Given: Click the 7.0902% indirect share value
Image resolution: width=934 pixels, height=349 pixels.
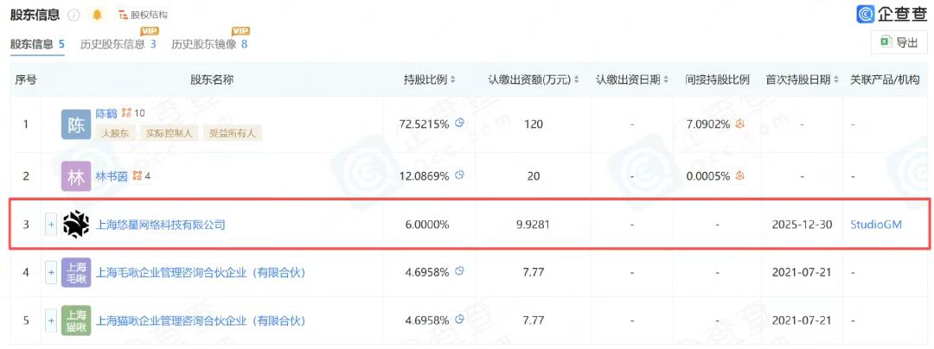Looking at the screenshot, I should click(x=709, y=124).
